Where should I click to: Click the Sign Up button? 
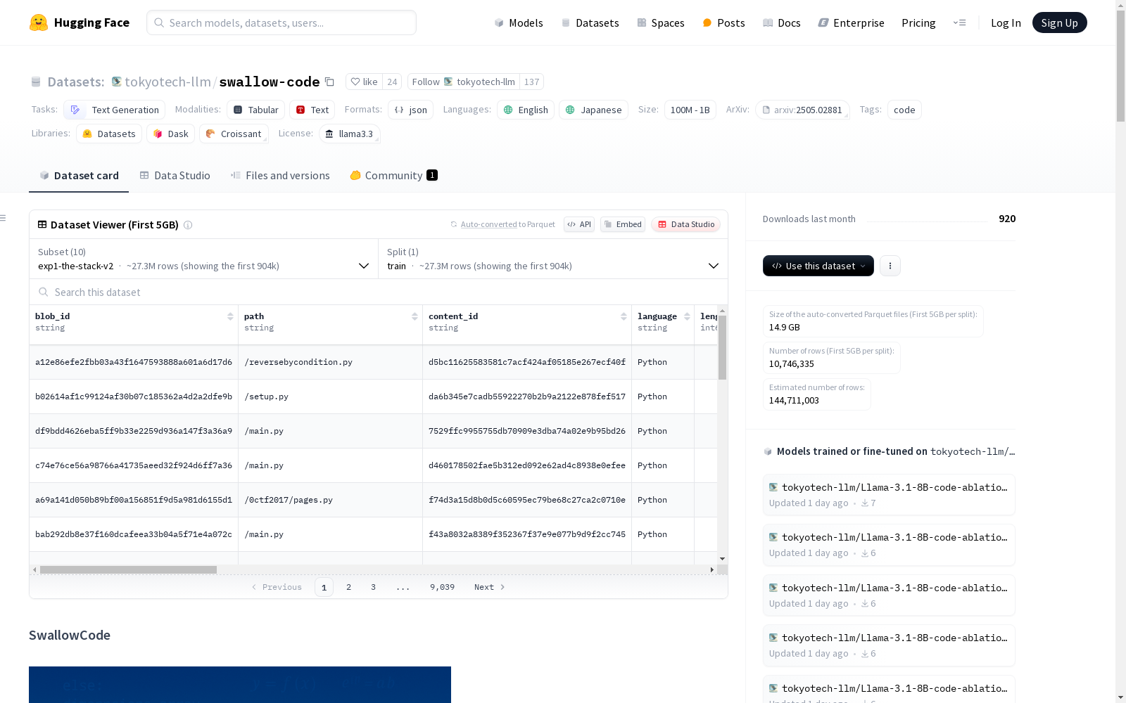tap(1059, 22)
